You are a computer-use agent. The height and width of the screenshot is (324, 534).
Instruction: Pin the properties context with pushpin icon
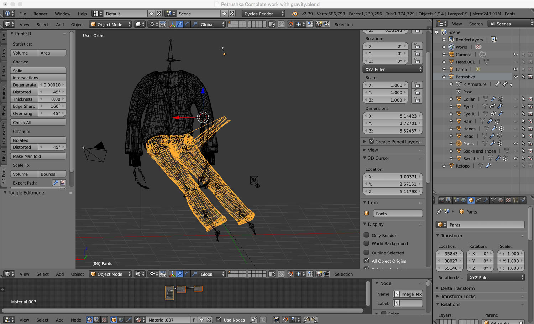coord(439,212)
